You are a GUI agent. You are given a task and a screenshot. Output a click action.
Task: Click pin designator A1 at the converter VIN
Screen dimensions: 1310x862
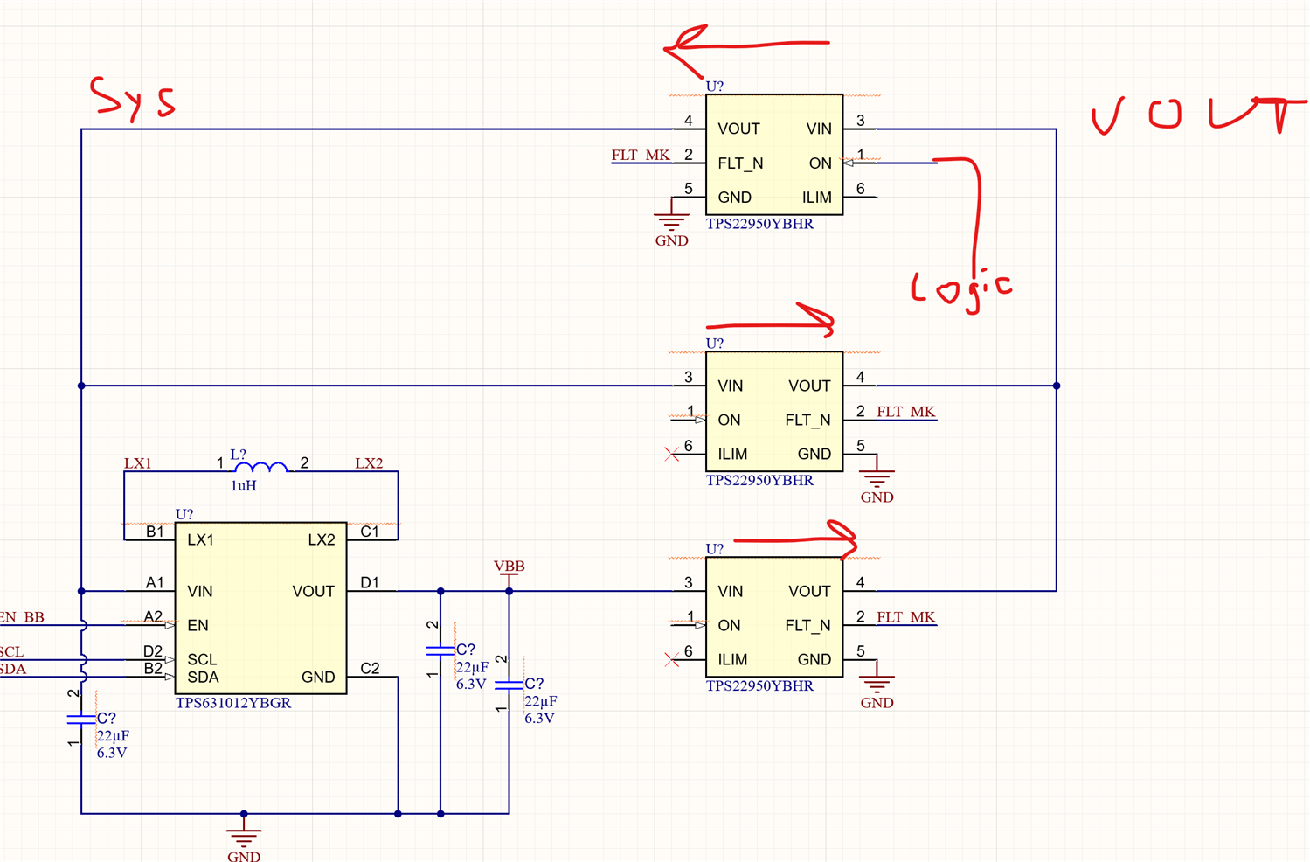click(x=155, y=583)
